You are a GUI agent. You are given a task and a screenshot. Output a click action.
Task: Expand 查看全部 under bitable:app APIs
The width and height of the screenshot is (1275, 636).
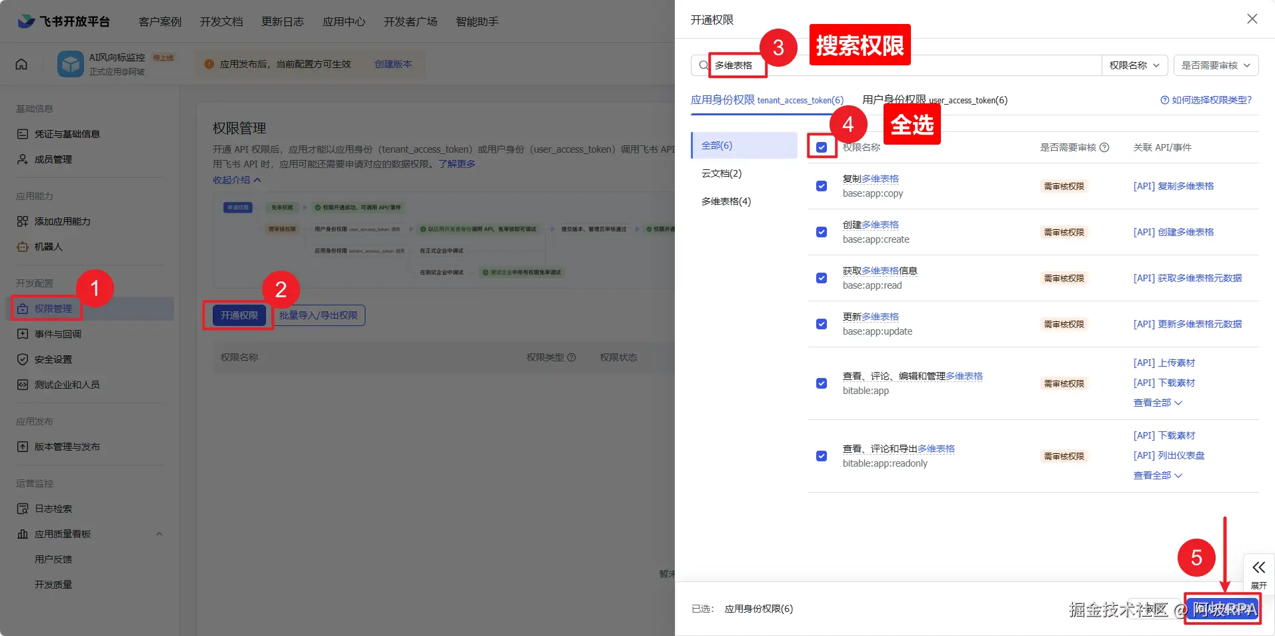click(x=1158, y=403)
